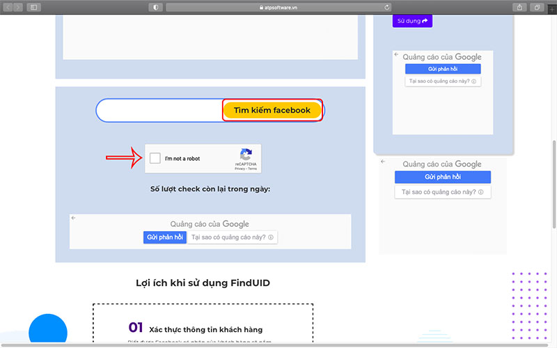
Task: Click Tại sao có quảng cáo này in lower sidebar ad
Action: pos(443,192)
